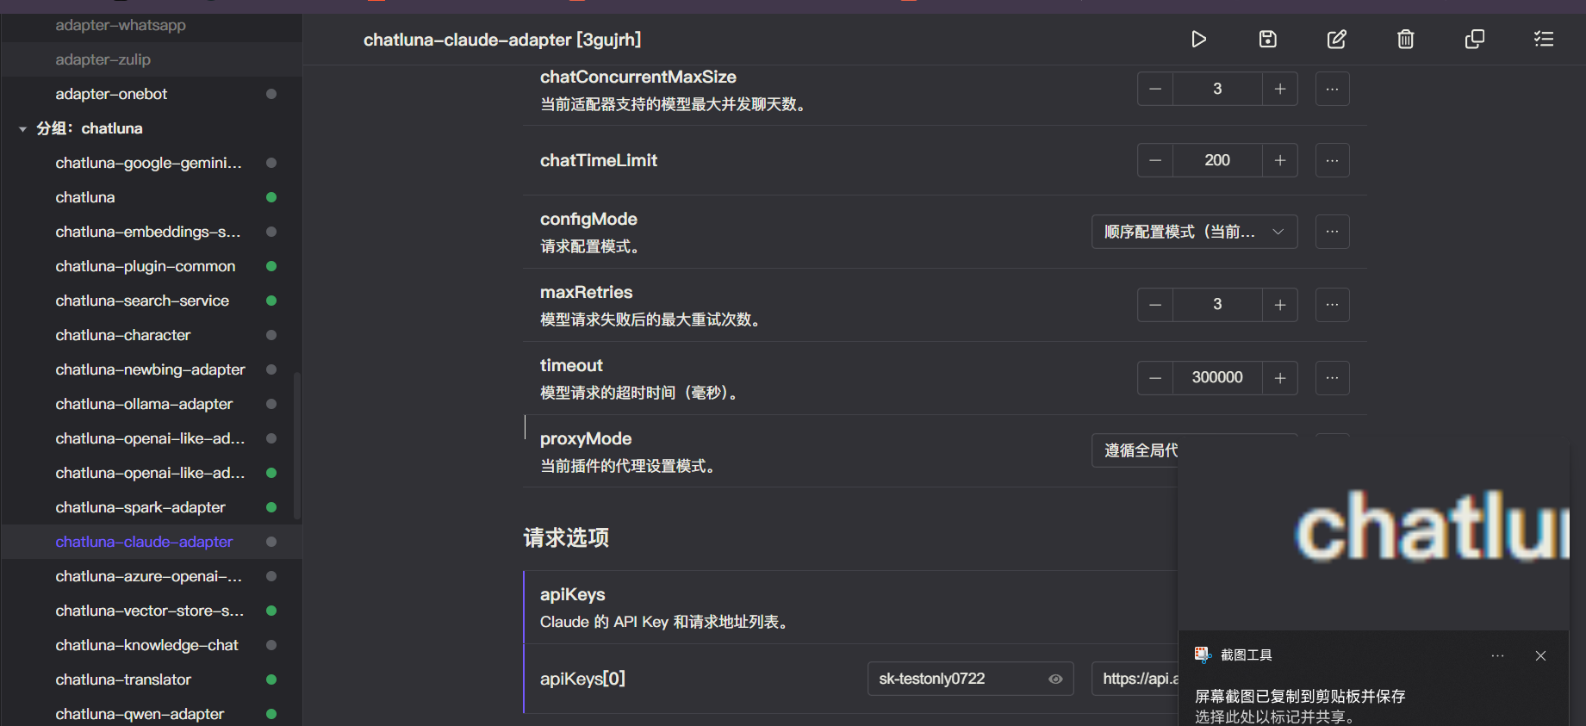1586x726 pixels.
Task: Open the proxyMode dropdown
Action: [1137, 450]
